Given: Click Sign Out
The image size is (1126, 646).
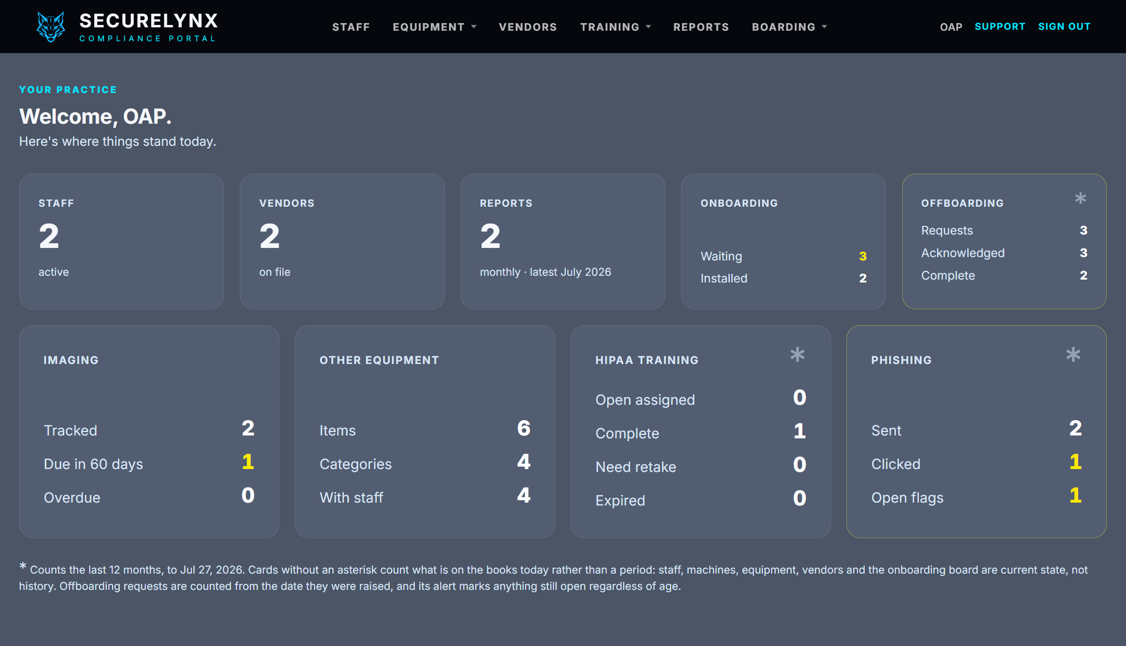Looking at the screenshot, I should [x=1064, y=26].
